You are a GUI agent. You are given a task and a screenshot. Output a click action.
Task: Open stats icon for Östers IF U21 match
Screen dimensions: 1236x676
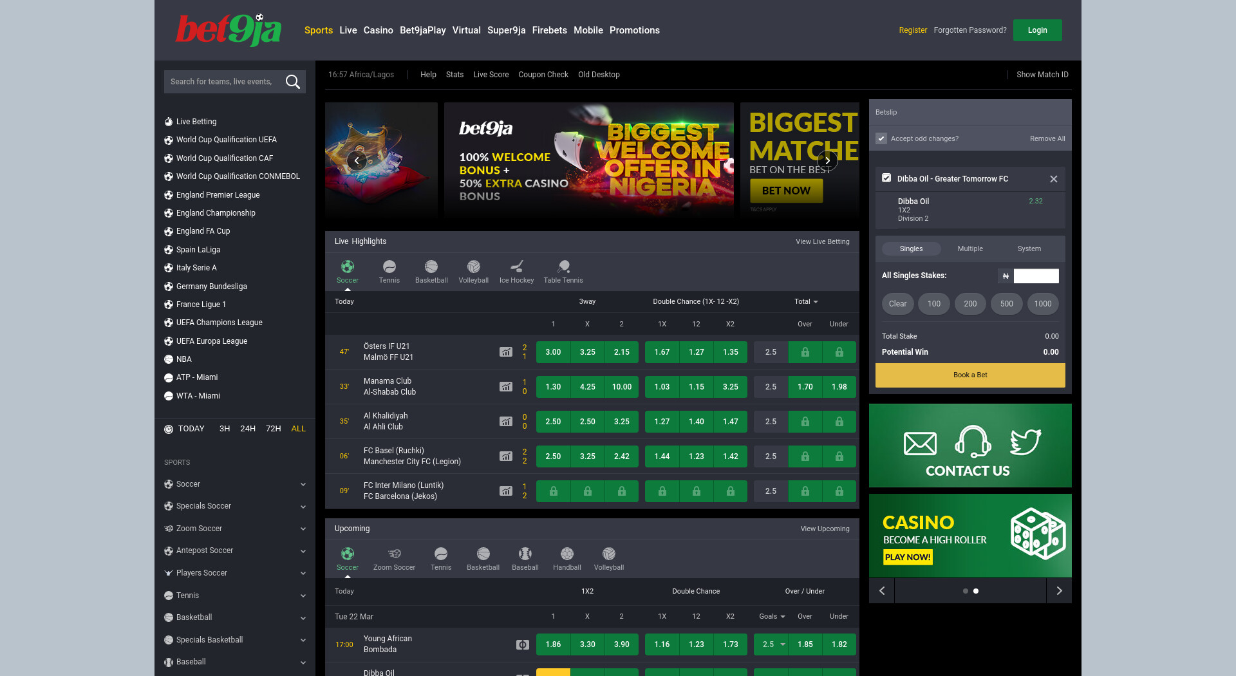point(506,352)
